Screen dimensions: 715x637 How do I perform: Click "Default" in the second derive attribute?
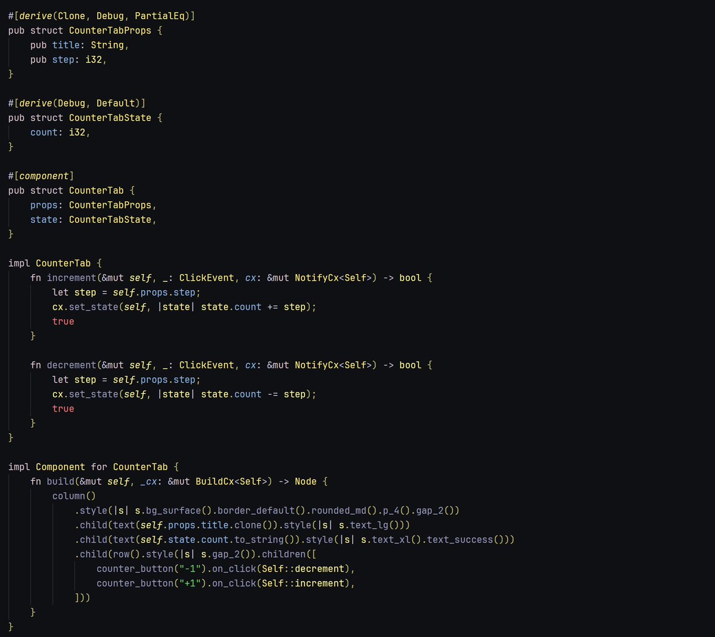click(116, 103)
